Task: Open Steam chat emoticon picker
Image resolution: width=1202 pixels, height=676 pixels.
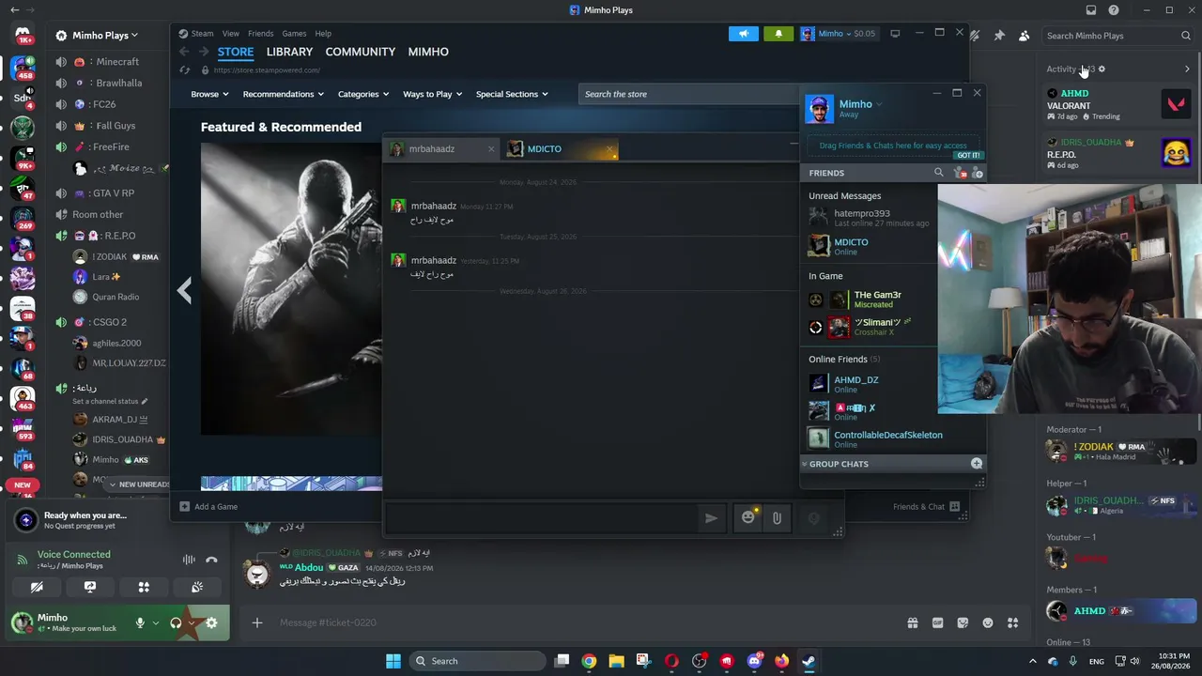Action: pyautogui.click(x=747, y=517)
